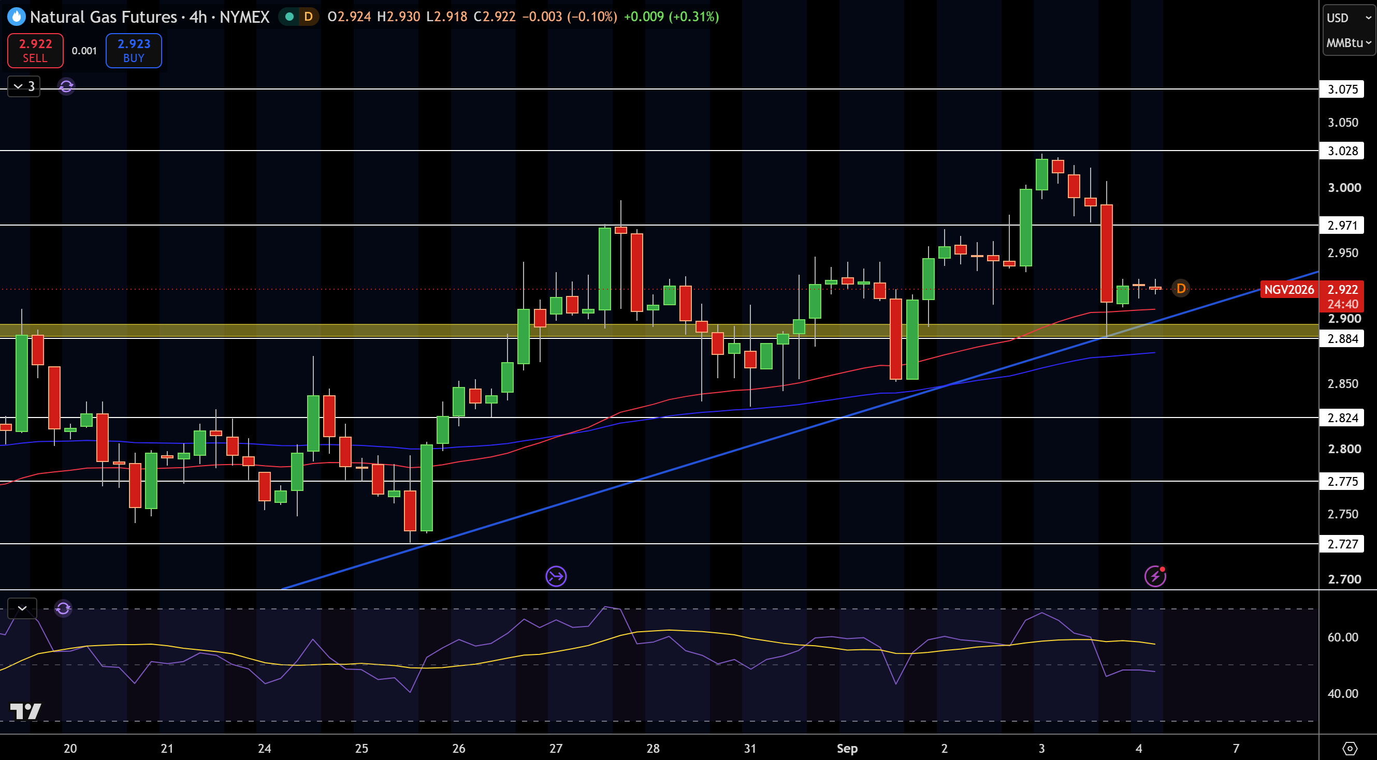Open the purple lightning alert marker
This screenshot has height=760, width=1377.
click(x=1155, y=576)
